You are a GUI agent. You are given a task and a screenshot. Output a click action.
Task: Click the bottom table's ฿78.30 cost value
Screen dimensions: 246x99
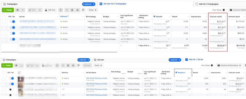point(239,78)
